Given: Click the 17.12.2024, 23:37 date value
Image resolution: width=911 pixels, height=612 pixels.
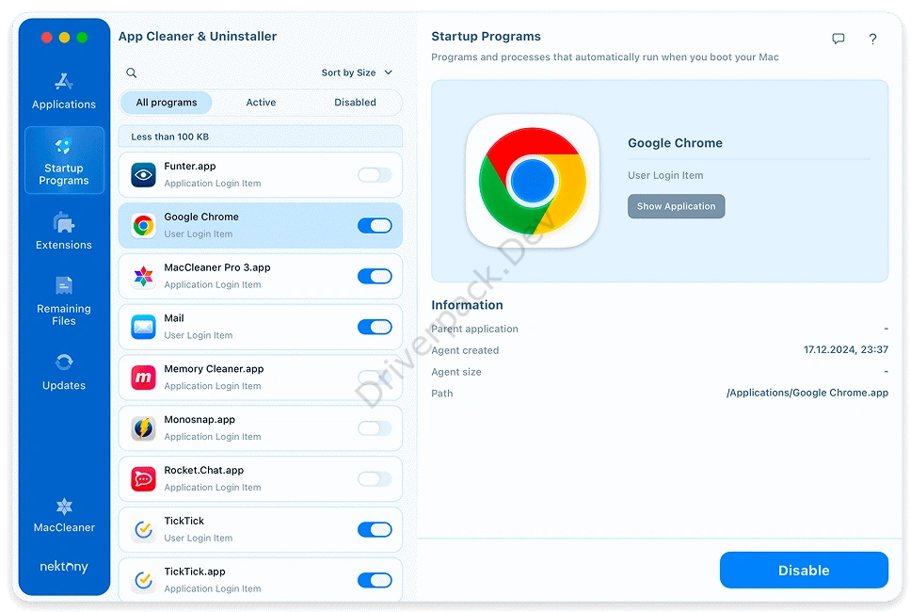Looking at the screenshot, I should pos(846,350).
